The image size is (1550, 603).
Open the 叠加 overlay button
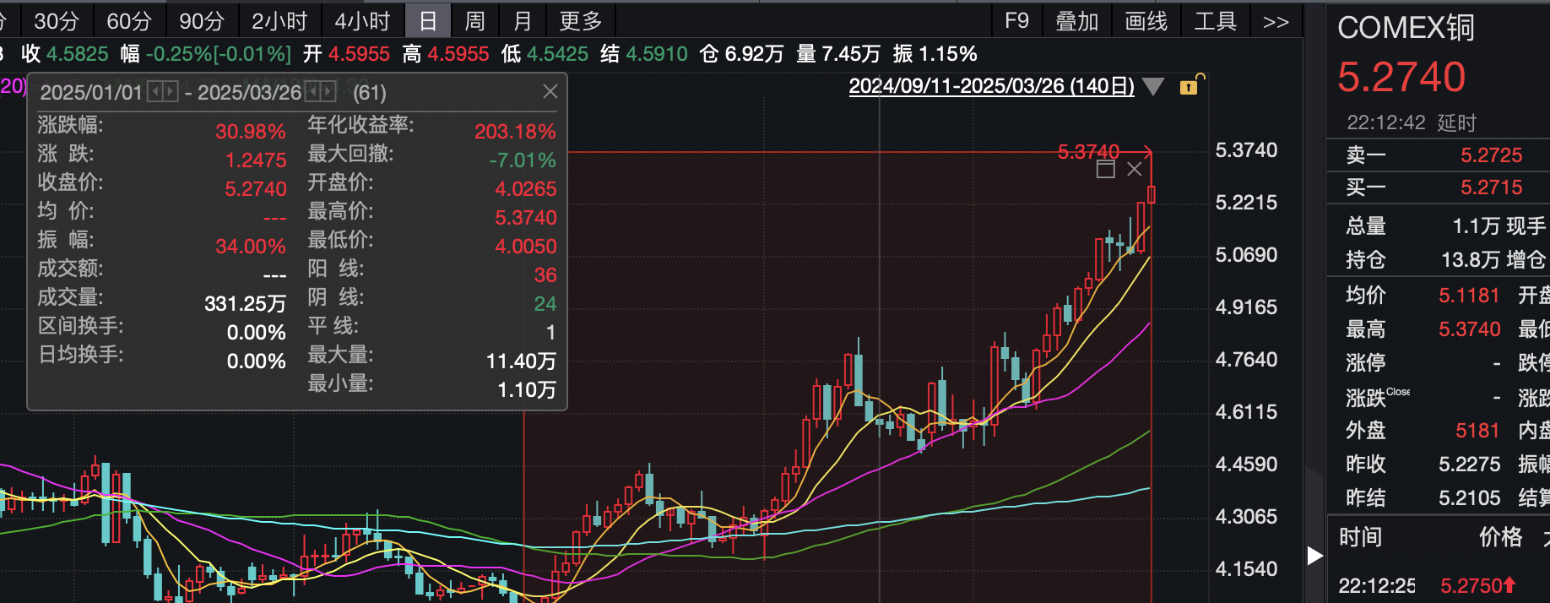1076,21
